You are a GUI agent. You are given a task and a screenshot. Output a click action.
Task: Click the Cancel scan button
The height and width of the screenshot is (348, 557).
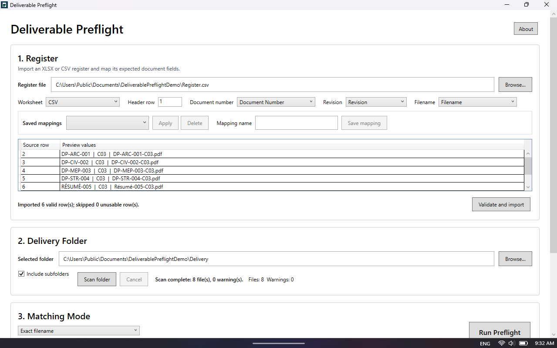point(134,279)
